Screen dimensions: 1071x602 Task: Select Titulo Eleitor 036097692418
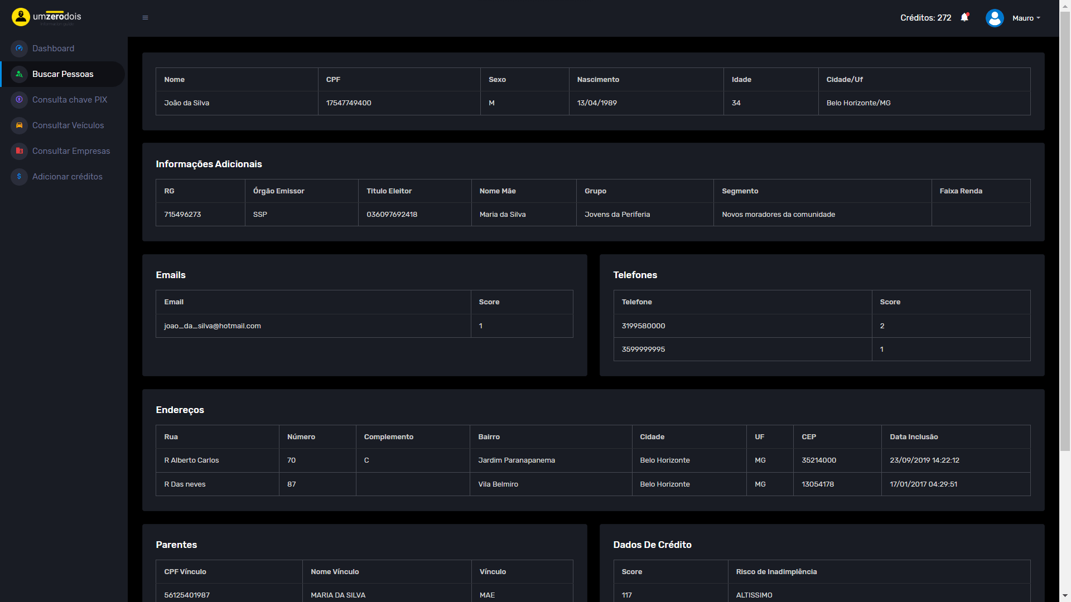[x=392, y=215]
